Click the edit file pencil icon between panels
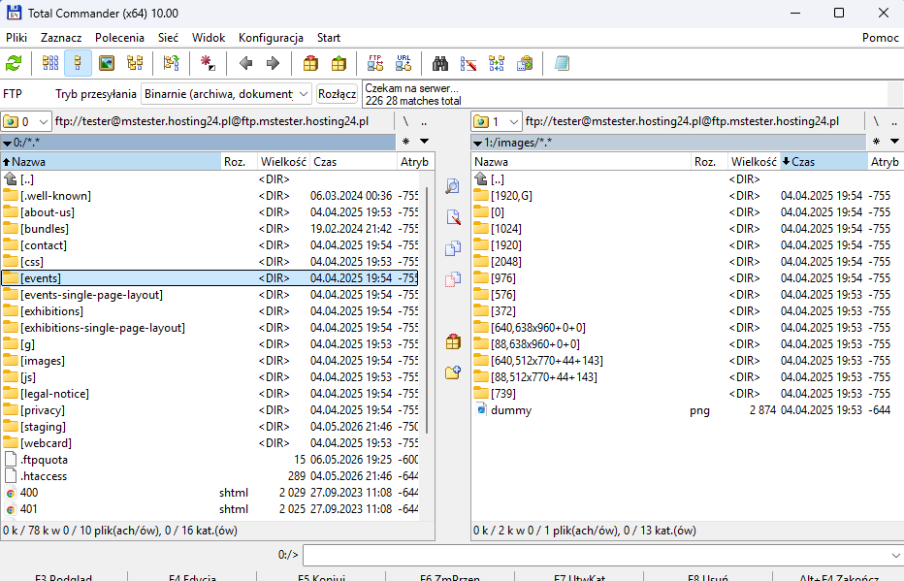The width and height of the screenshot is (904, 581). point(453,217)
